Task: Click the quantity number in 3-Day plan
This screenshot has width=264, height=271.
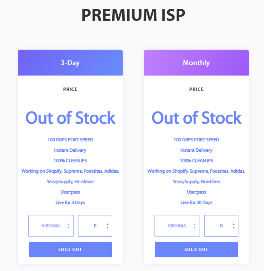Action: (x=95, y=226)
